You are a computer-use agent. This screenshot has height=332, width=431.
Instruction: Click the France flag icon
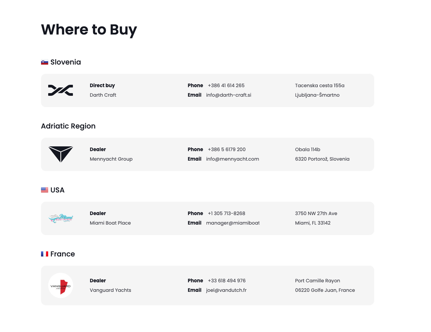click(x=45, y=254)
